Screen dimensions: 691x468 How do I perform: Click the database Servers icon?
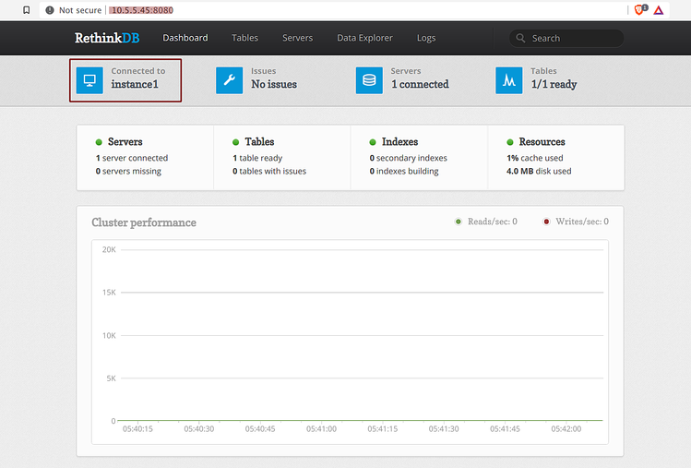(369, 80)
